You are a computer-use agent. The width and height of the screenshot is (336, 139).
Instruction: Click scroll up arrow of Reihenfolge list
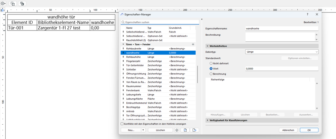[x=317, y=83]
